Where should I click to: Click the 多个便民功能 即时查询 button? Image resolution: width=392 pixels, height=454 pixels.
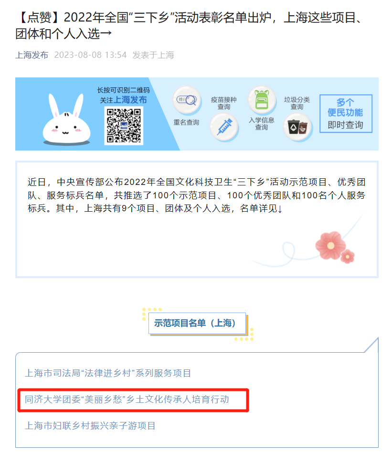point(346,114)
